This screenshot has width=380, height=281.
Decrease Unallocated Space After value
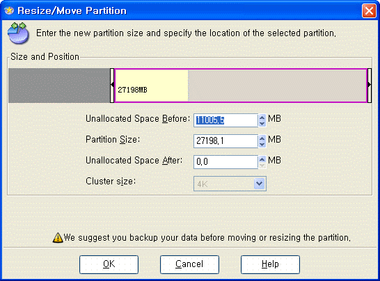[x=262, y=166]
